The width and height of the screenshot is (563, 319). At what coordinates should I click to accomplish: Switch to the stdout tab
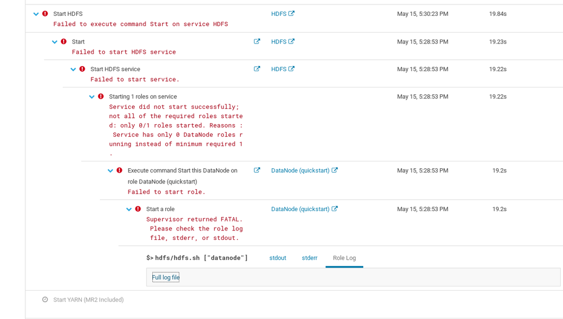click(x=278, y=258)
